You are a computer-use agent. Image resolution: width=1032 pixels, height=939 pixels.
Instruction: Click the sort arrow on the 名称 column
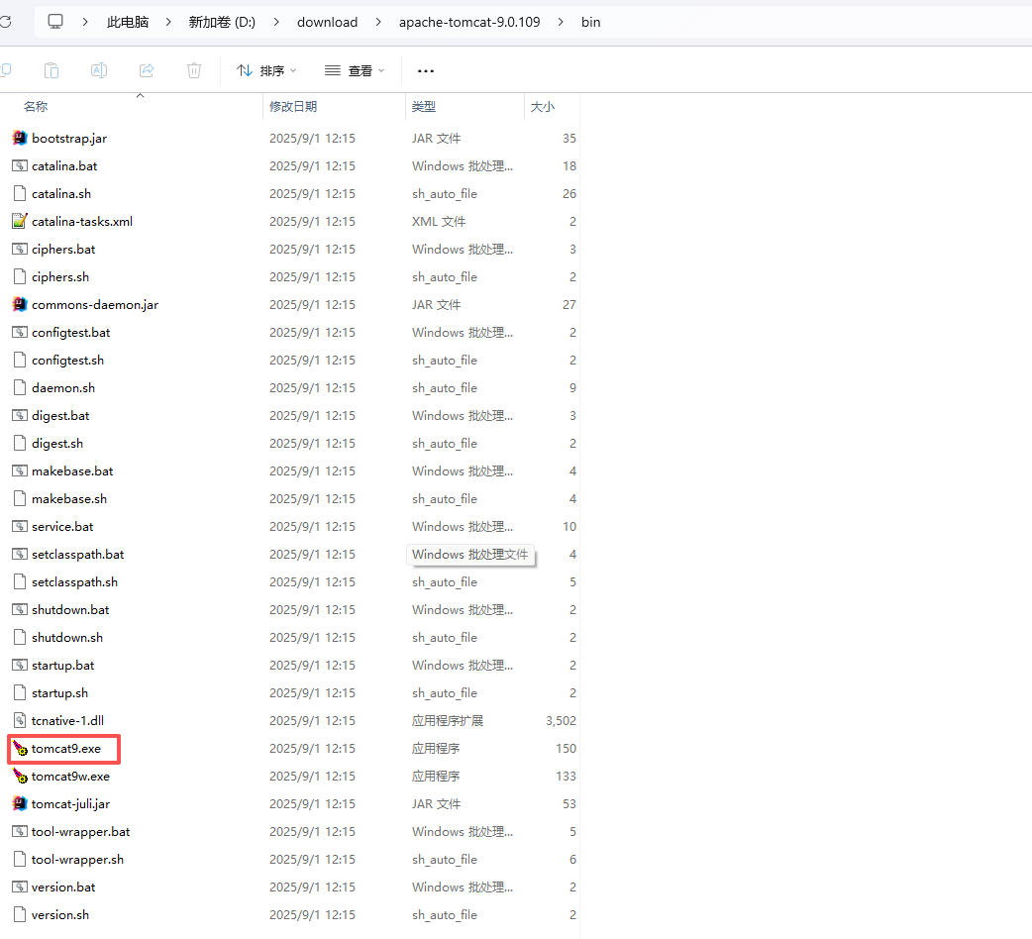[140, 94]
